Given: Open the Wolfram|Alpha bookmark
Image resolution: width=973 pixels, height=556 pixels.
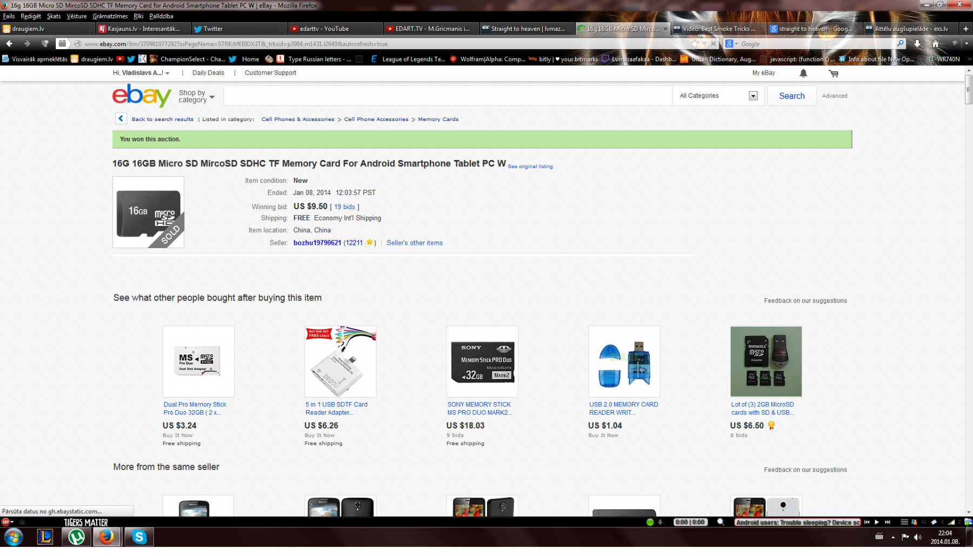Looking at the screenshot, I should coord(488,59).
